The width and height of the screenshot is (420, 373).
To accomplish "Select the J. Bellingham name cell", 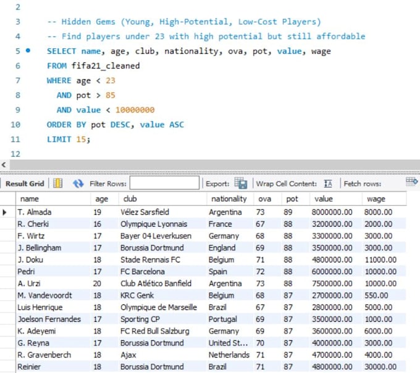I will 53,248.
